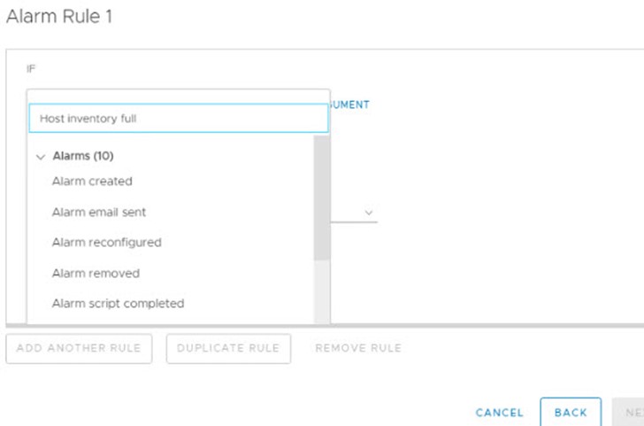644x426 pixels.
Task: Click the partially hidden ARGUMENT link
Action: [x=349, y=105]
